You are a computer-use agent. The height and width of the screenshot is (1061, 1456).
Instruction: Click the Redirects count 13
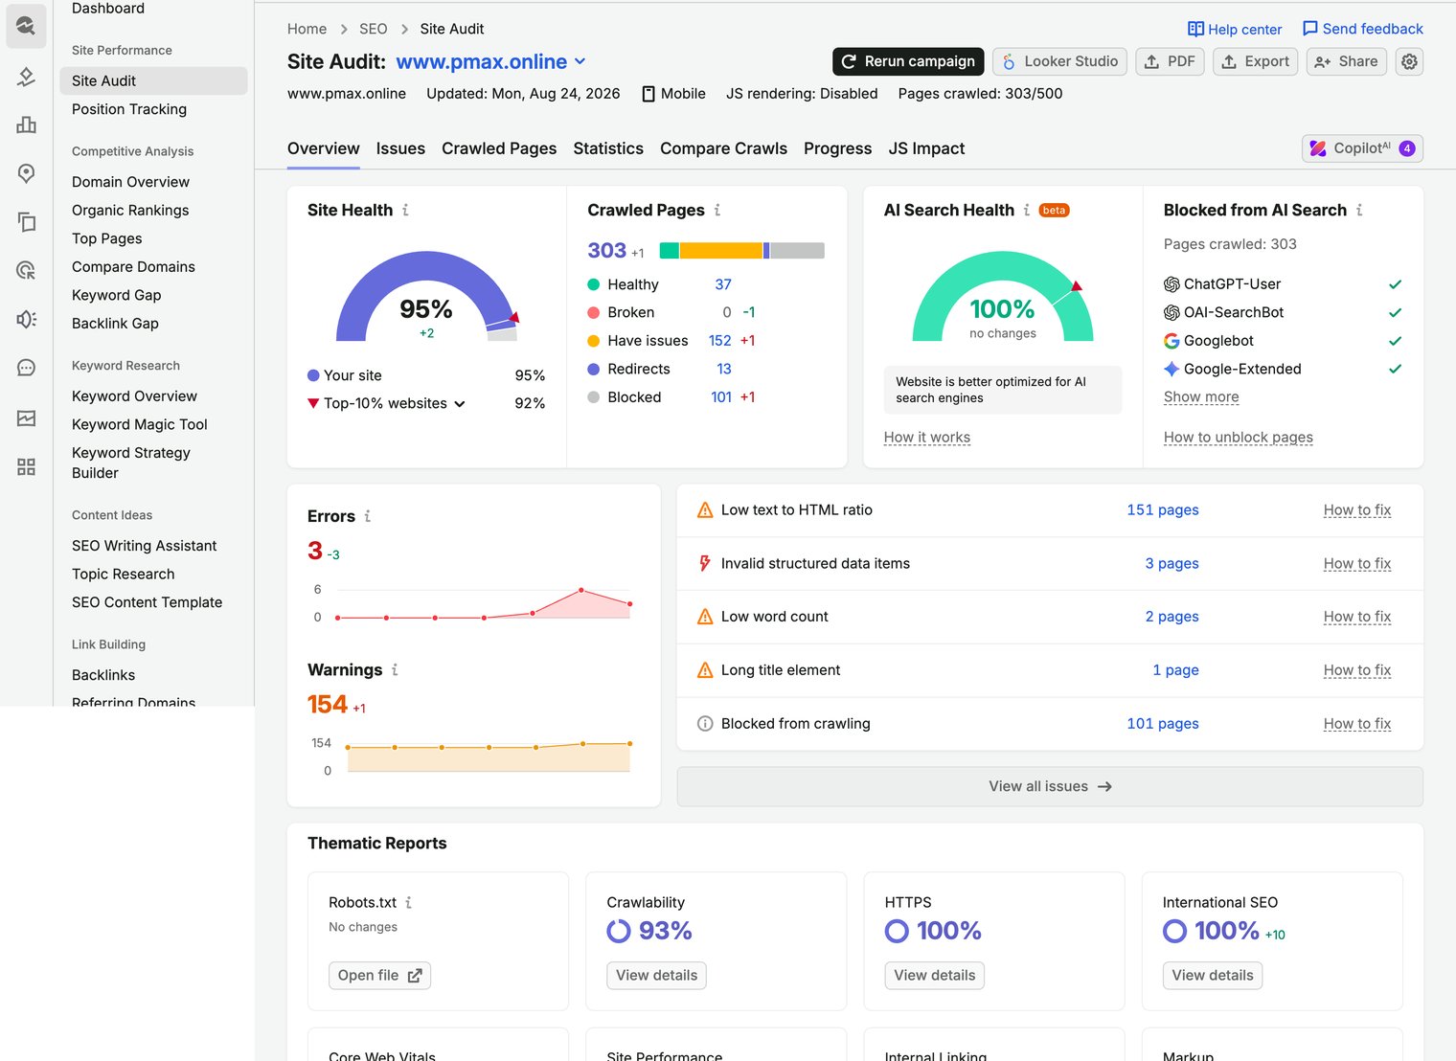click(724, 370)
